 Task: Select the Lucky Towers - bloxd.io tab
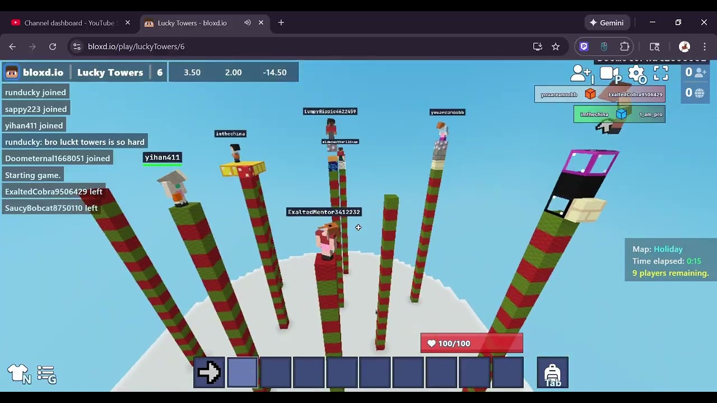point(204,23)
